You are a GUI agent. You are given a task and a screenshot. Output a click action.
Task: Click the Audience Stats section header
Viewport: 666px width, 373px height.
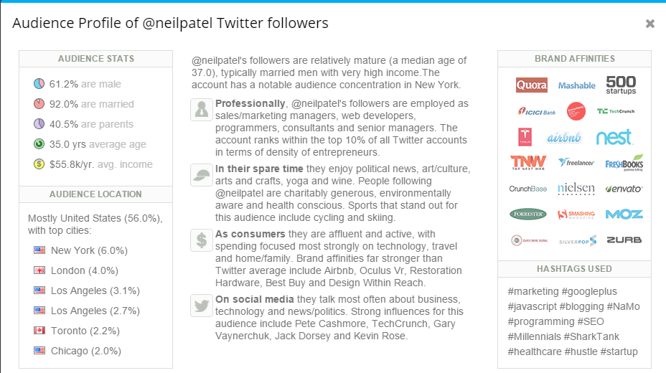96,59
